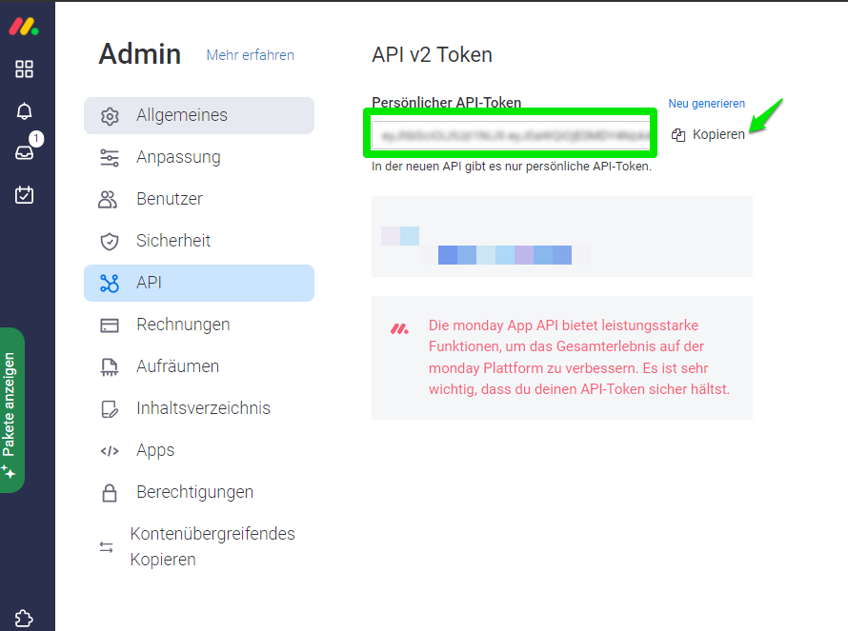Click the people icon beside Benutzer
Screen dimensions: 848x631
point(109,199)
